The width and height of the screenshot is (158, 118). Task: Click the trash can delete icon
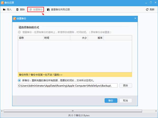point(17,9)
